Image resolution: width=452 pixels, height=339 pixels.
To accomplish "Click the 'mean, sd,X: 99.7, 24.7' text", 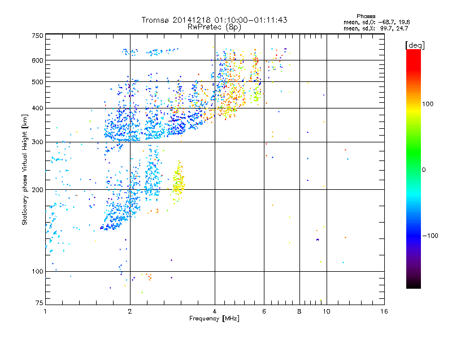I will (376, 28).
